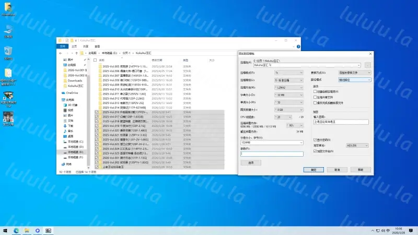The image size is (418, 235).
Task: Select folder 2025-Vol.005 in the list
Action: click(x=125, y=67)
